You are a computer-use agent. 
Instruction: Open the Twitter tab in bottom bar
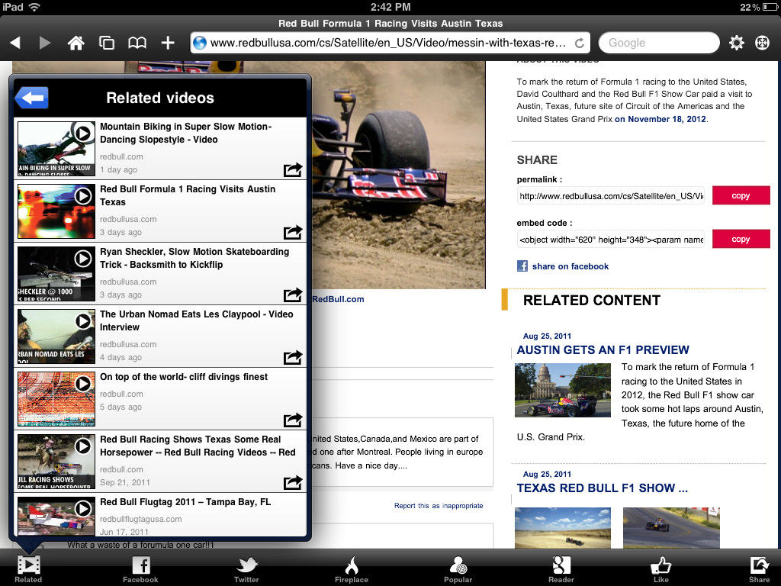pos(246,569)
